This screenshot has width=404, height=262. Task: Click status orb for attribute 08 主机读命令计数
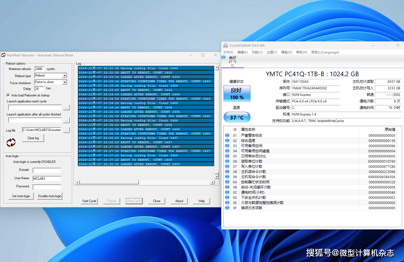click(x=227, y=172)
